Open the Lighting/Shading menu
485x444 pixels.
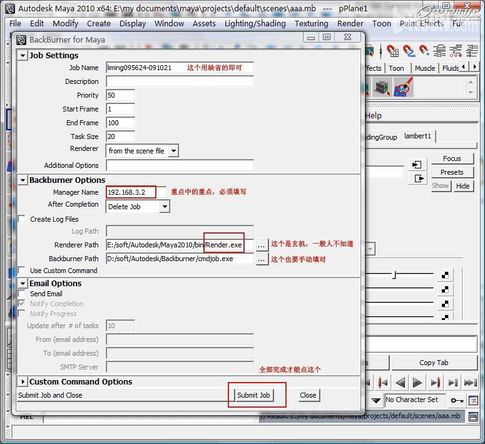coord(255,23)
